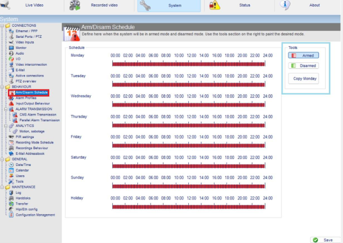The height and width of the screenshot is (243, 343).
Task: Click the Motion, sabotage icon
Action: tap(15, 131)
